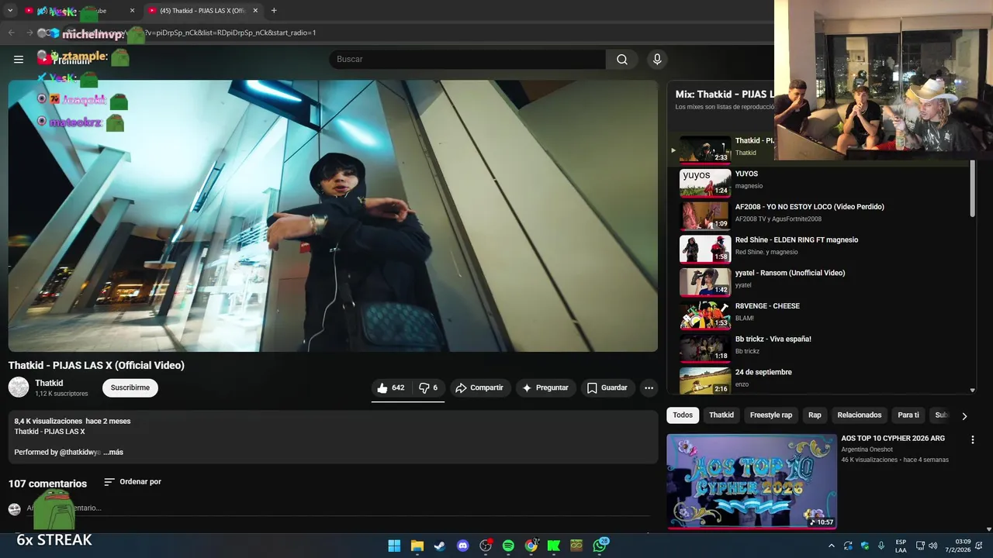
Task: Open the Thatkid channel name link
Action: (x=49, y=383)
